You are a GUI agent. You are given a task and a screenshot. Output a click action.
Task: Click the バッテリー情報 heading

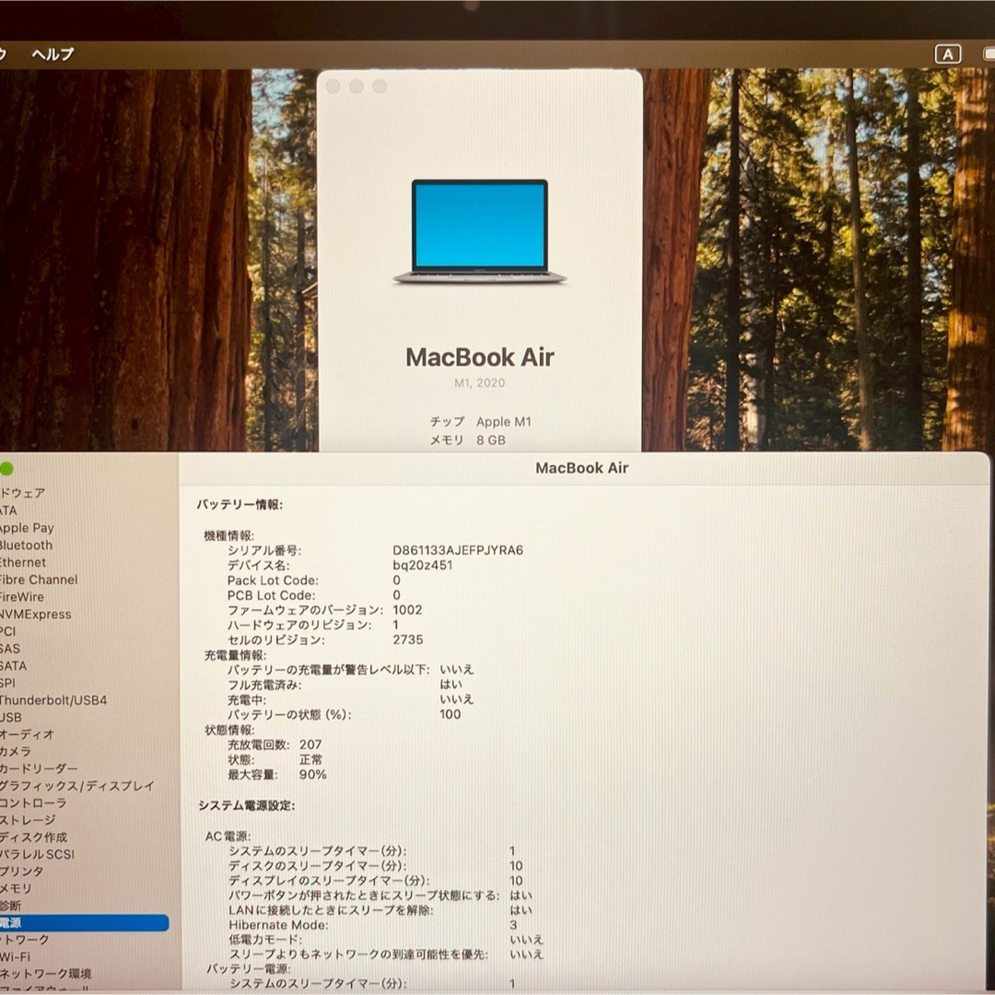[240, 505]
